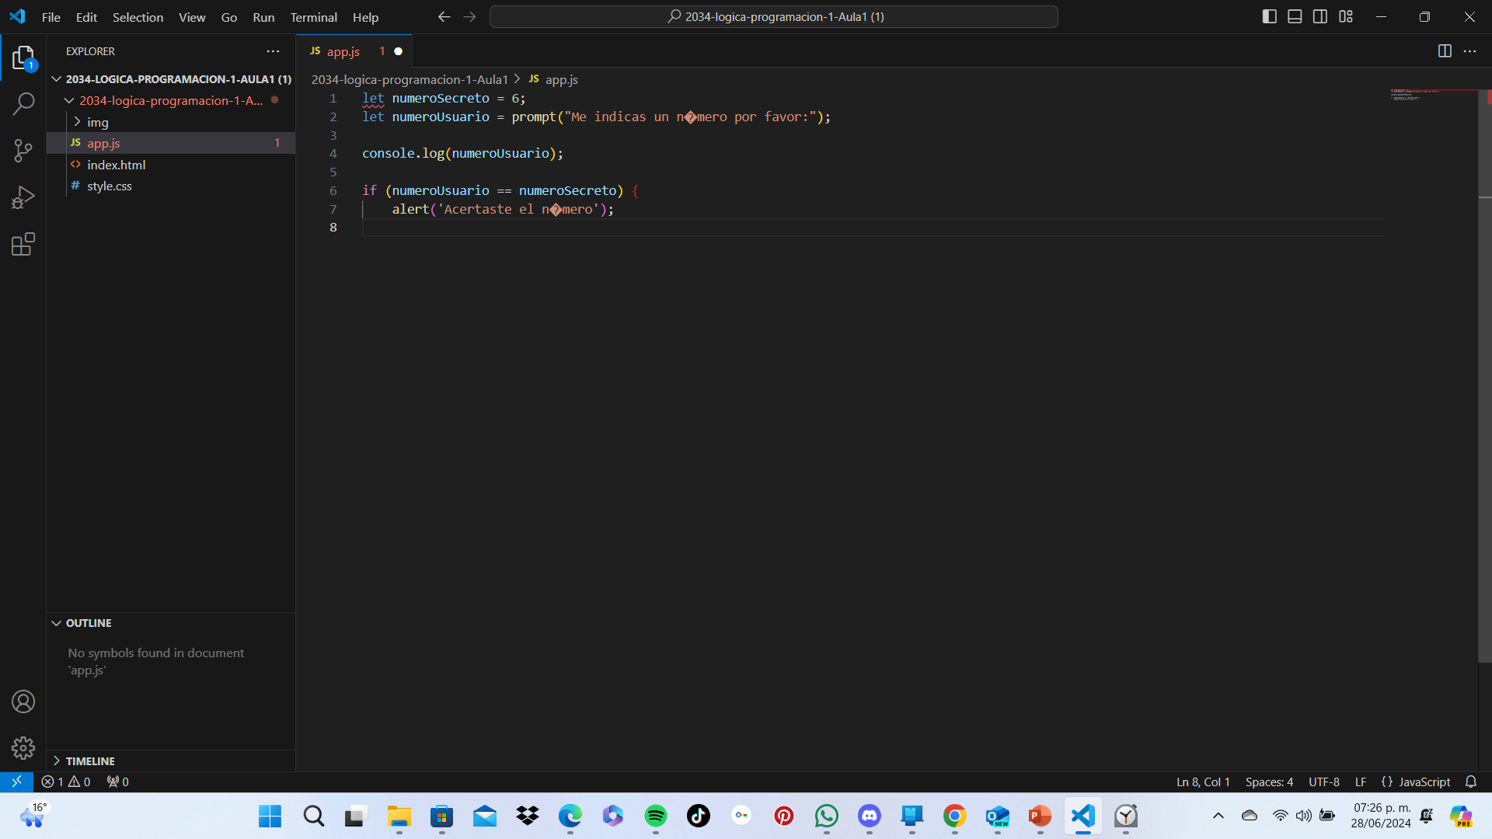1492x839 pixels.
Task: Open Source Control view
Action: click(x=23, y=150)
